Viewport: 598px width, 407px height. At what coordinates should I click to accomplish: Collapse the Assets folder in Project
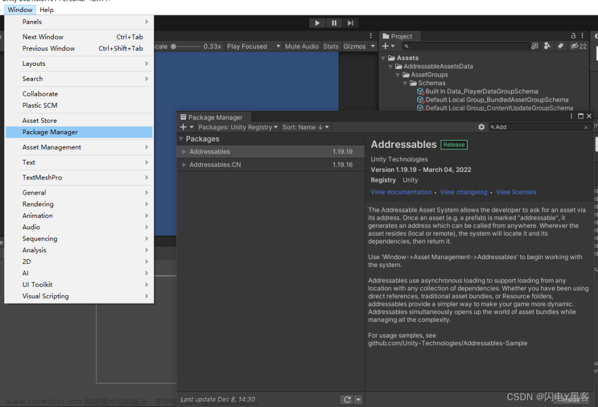tap(383, 58)
